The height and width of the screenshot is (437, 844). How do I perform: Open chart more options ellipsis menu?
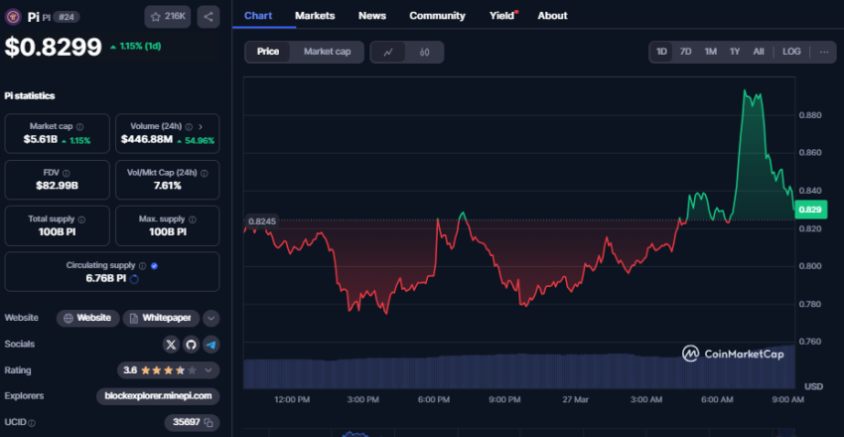pos(823,52)
